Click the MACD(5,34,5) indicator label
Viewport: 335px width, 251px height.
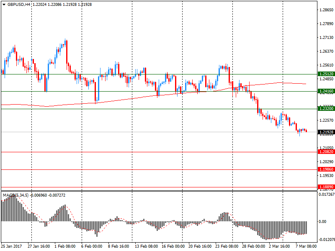click(15, 195)
